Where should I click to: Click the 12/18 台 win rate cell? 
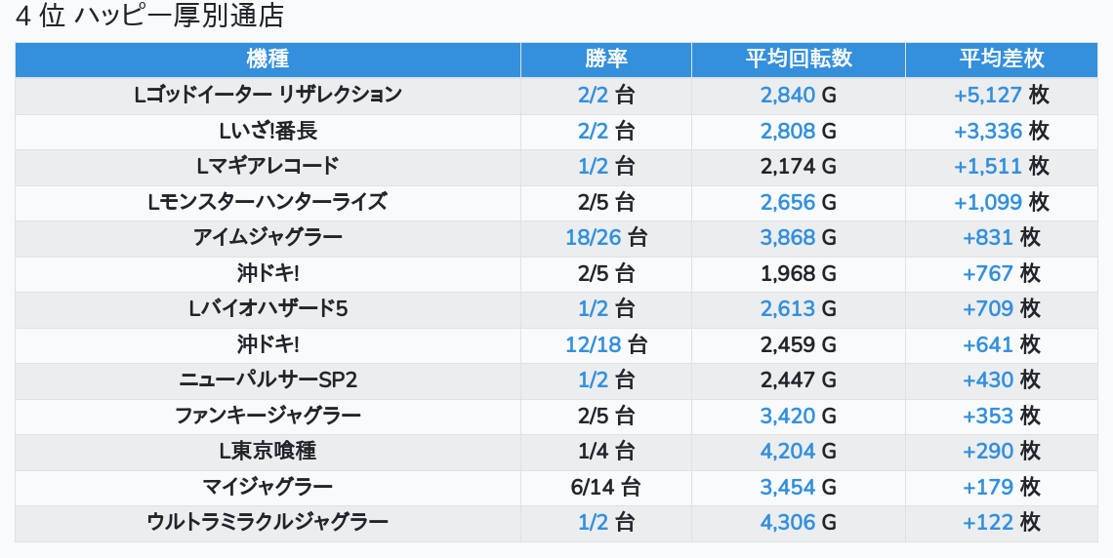click(606, 344)
